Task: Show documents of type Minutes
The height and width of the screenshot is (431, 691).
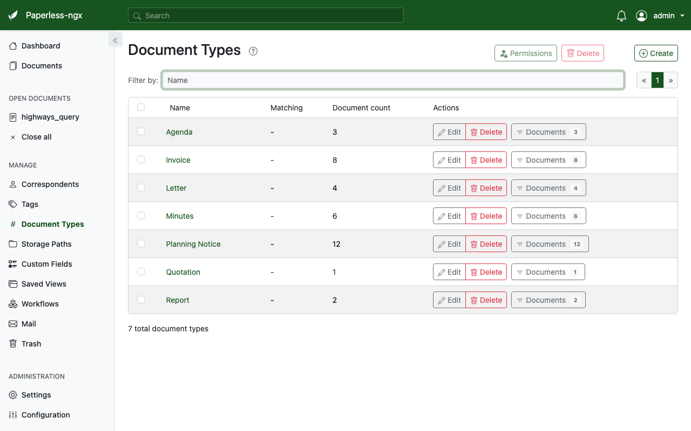Action: coord(548,216)
